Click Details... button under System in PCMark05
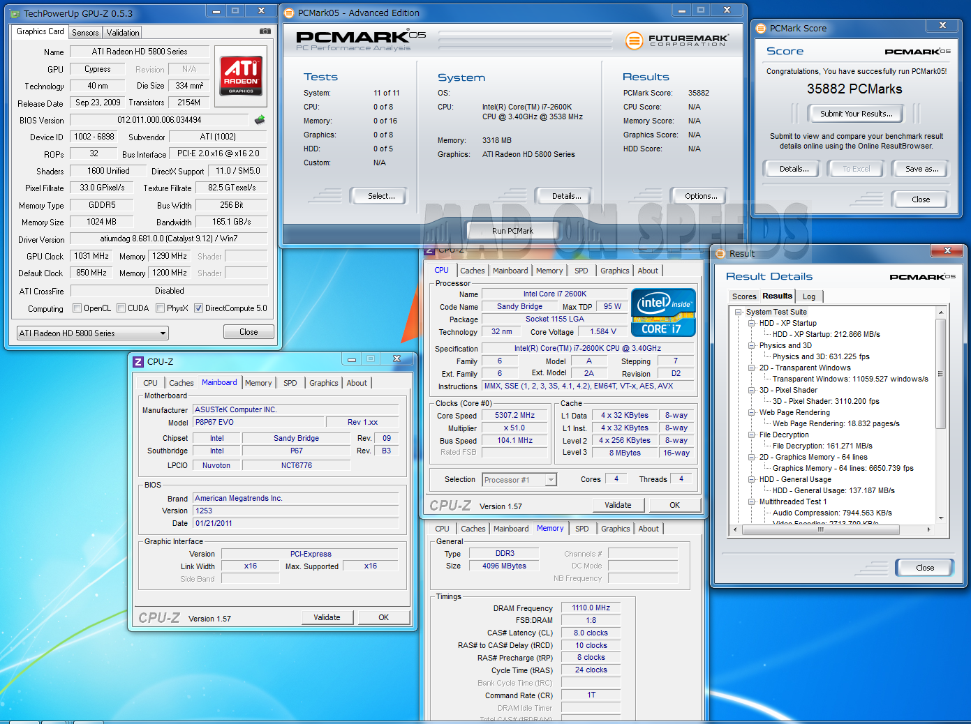The height and width of the screenshot is (724, 971). [566, 196]
